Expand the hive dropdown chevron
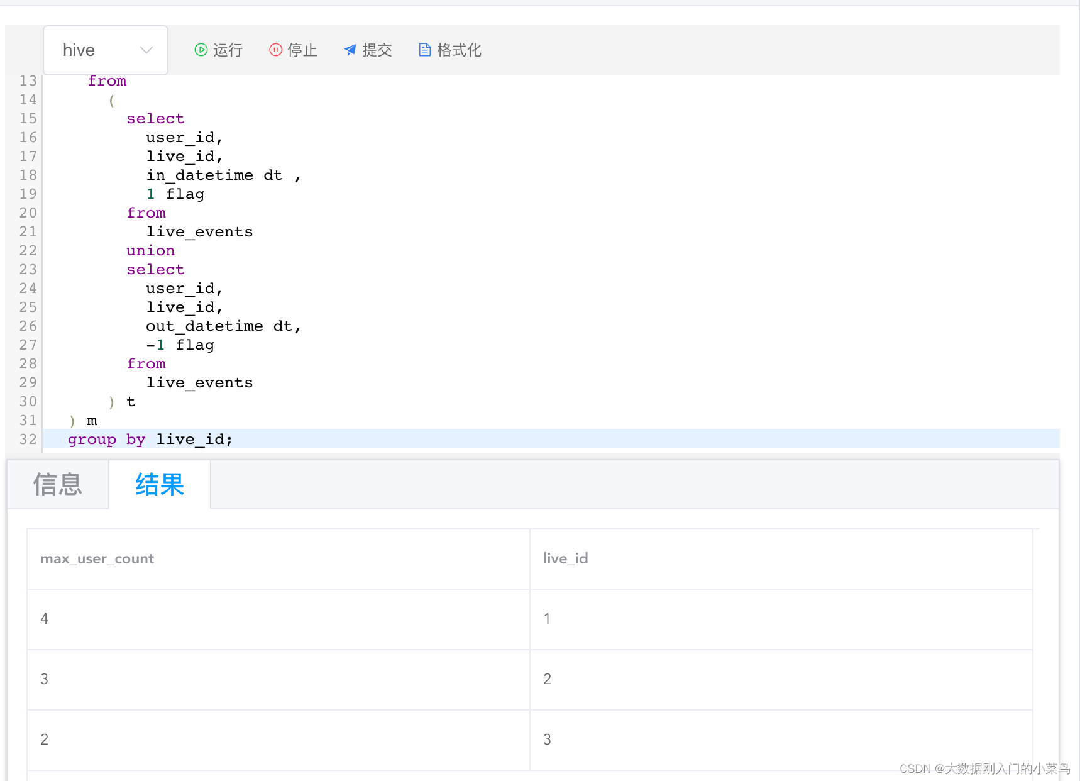 (146, 50)
